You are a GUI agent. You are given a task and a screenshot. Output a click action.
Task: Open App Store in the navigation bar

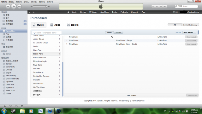(104, 12)
